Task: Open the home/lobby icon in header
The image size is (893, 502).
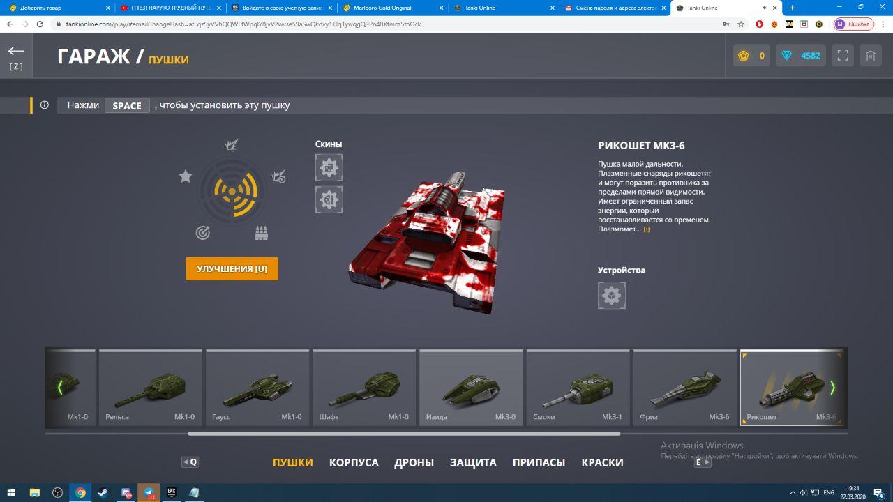Action: [x=870, y=56]
